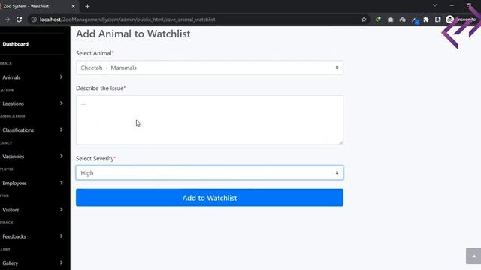
Task: Click the cloud extension icon in toolbar
Action: click(402, 19)
